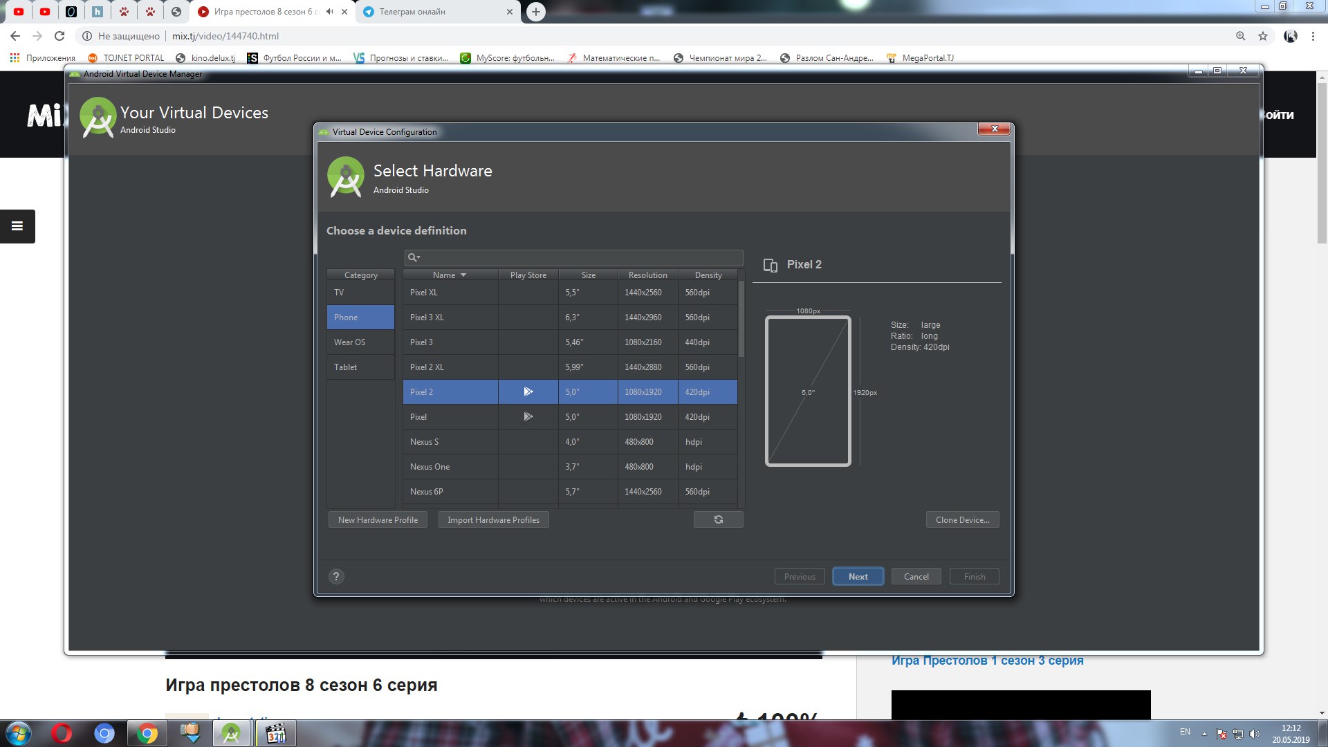
Task: Click the device search input field
Action: click(x=573, y=257)
